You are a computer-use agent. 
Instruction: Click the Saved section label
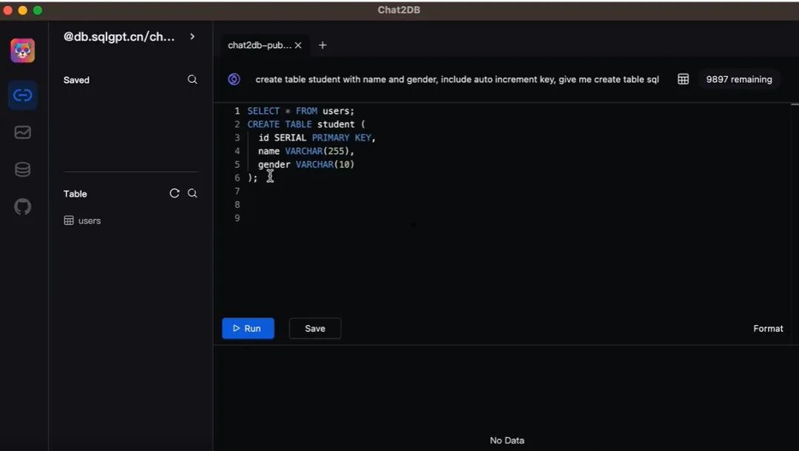pos(76,80)
